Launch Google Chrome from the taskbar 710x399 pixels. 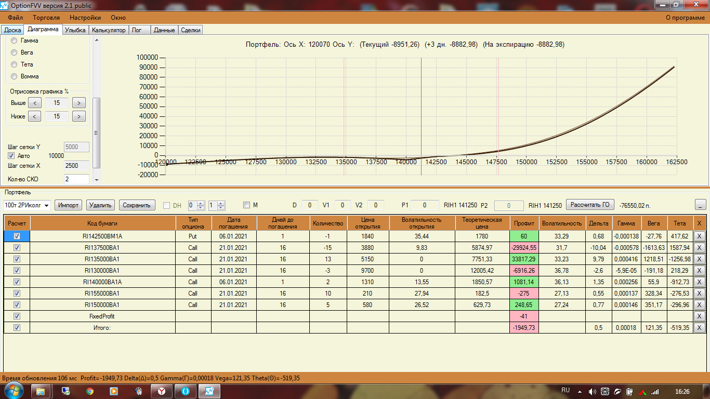pyautogui.click(x=90, y=391)
